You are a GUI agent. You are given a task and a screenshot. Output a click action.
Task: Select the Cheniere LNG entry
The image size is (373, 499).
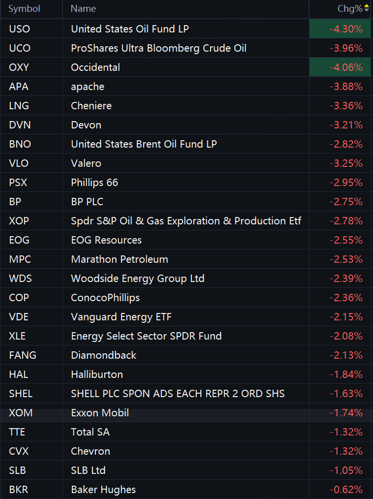186,105
